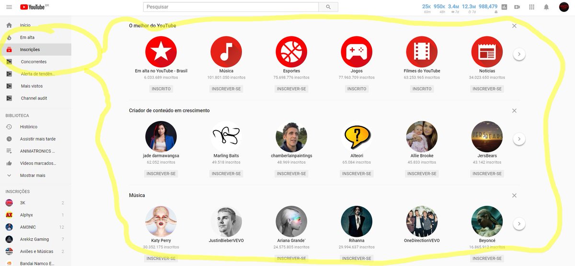575x266 pixels.
Task: Open Channel audit in the sidebar
Action: coord(35,98)
